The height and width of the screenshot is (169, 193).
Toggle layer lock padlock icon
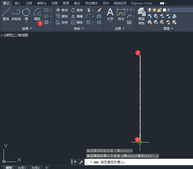(159, 10)
